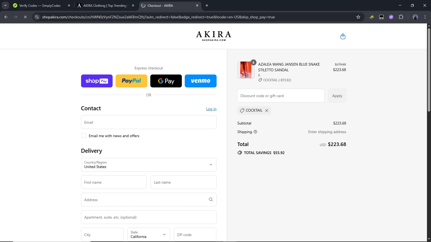Click the purple extension icon in toolbar
431x242 pixels.
tap(391, 17)
